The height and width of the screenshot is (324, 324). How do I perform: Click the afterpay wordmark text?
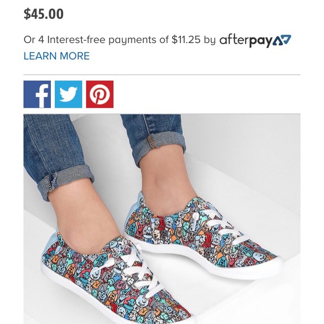[246, 40]
